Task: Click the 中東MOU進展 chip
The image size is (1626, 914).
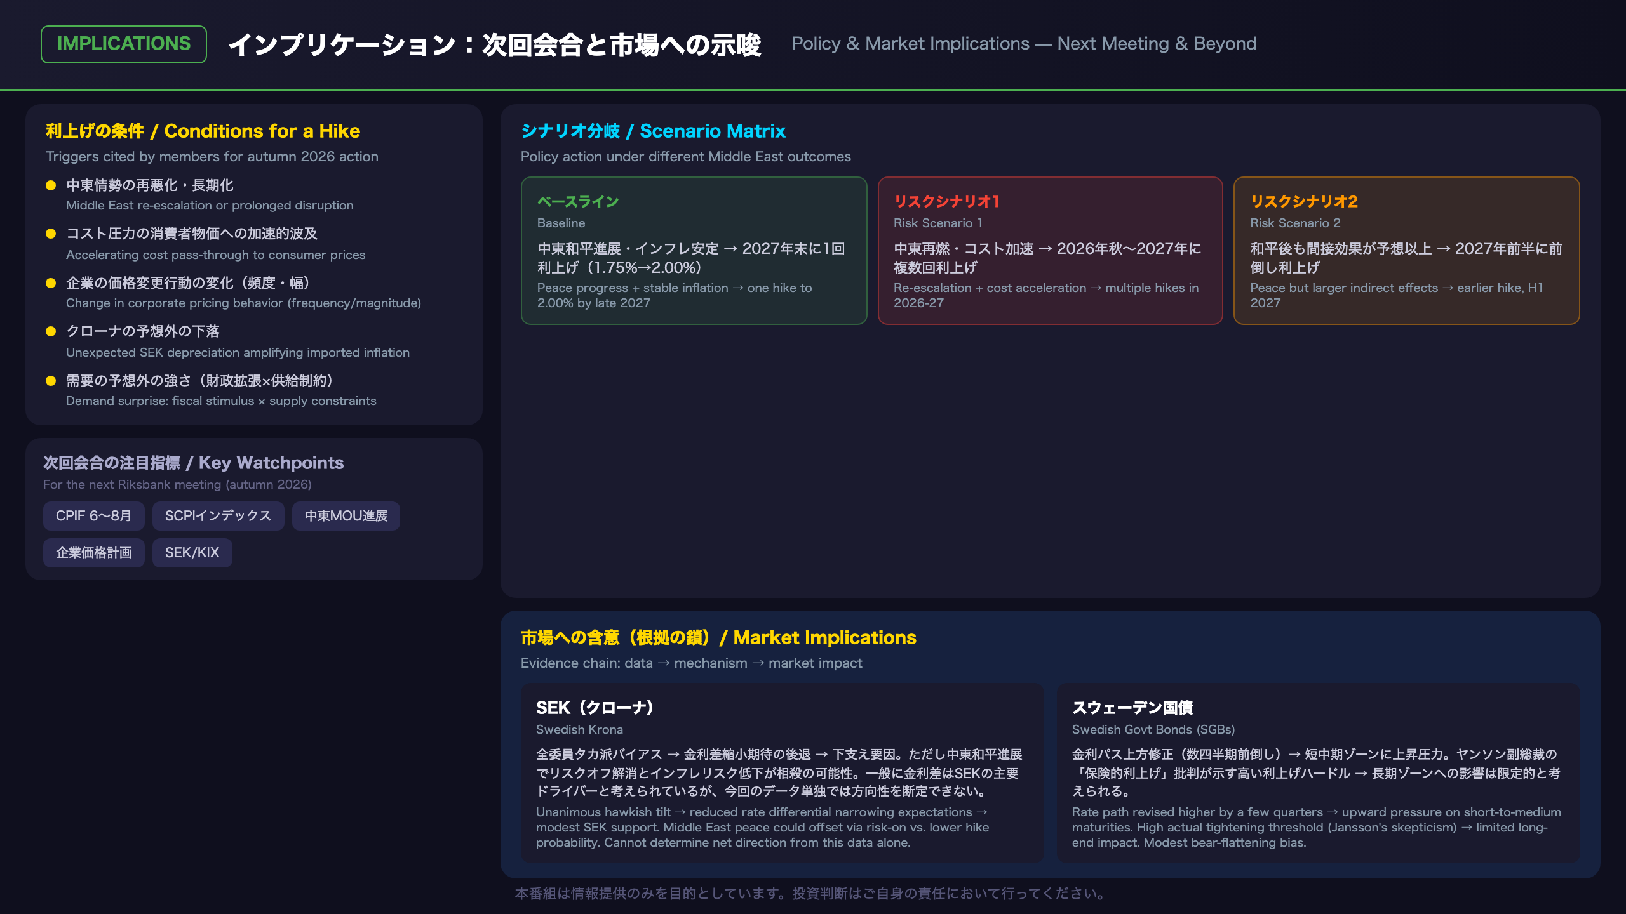Action: [x=346, y=516]
